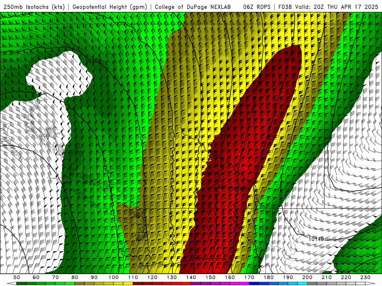The image size is (382, 286).
Task: Click the 210 value on the color scale
Action: (327, 277)
